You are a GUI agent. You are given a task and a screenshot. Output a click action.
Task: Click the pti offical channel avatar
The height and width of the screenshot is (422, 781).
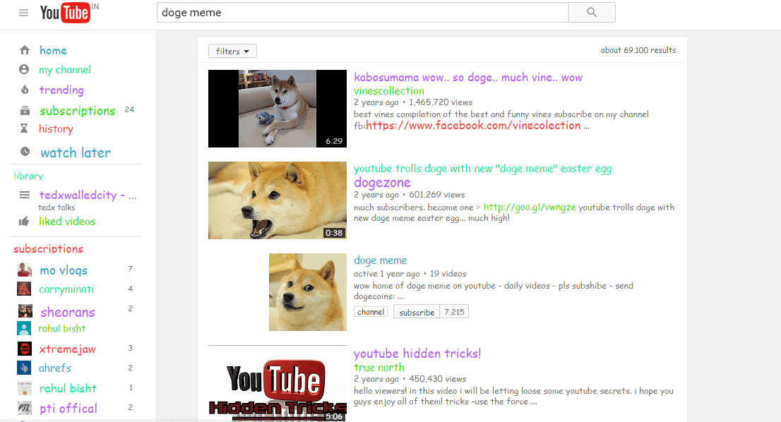(x=25, y=408)
